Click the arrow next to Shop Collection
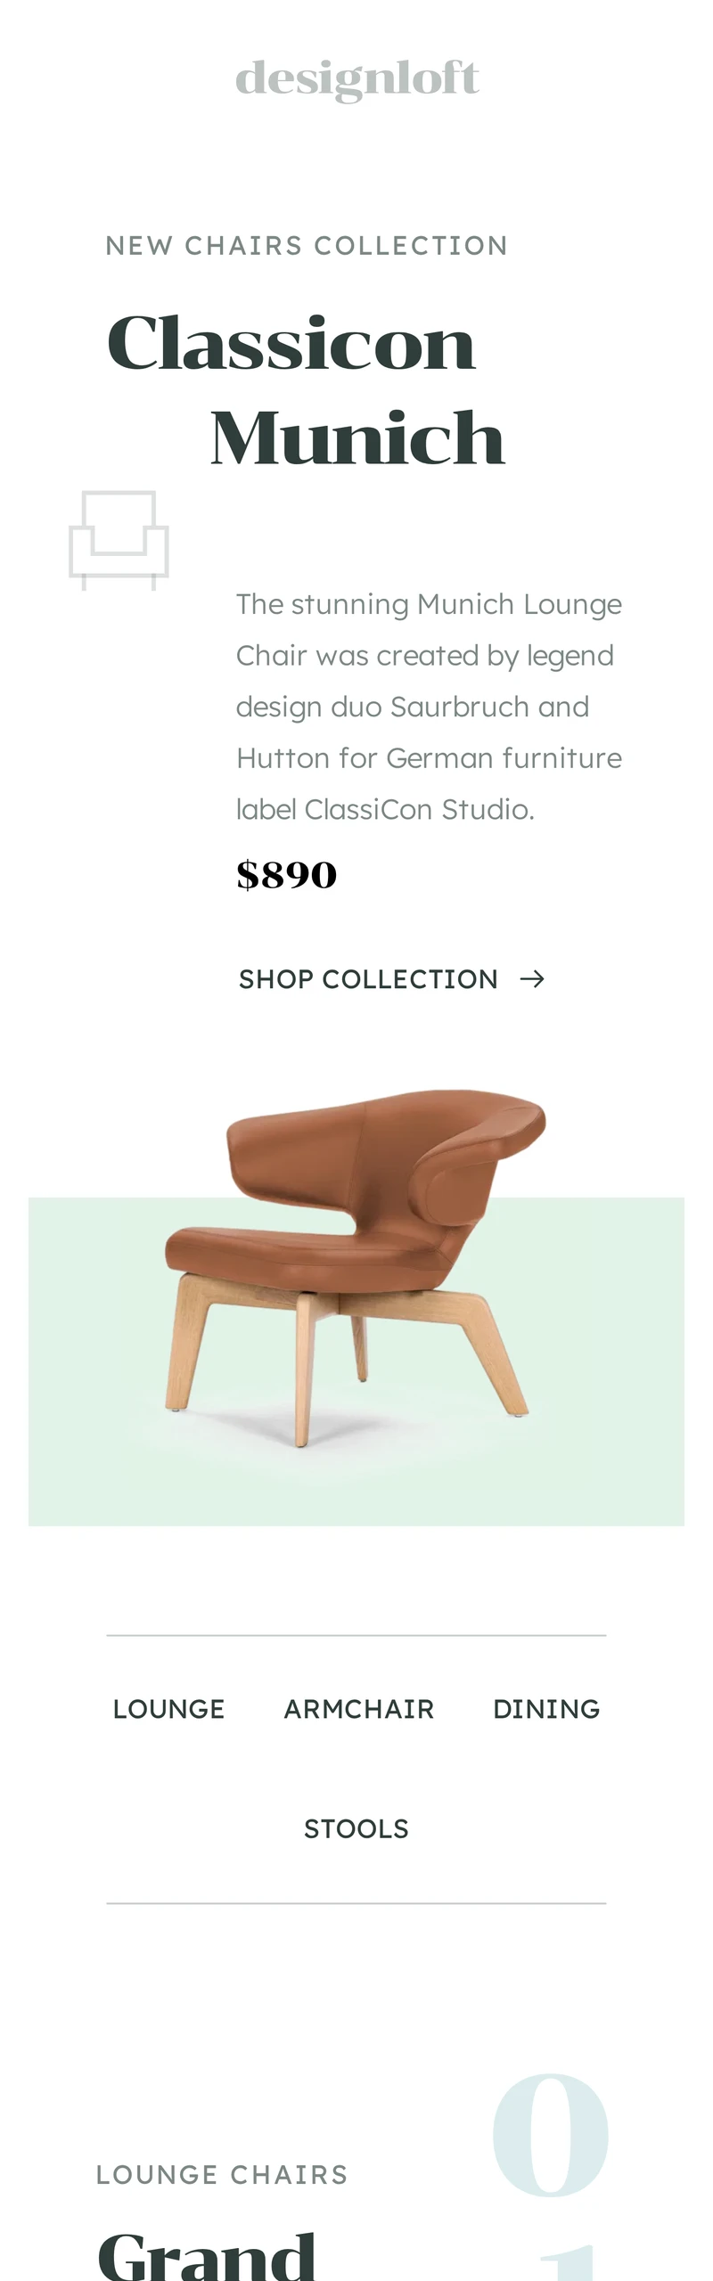The image size is (713, 2281). click(x=532, y=979)
